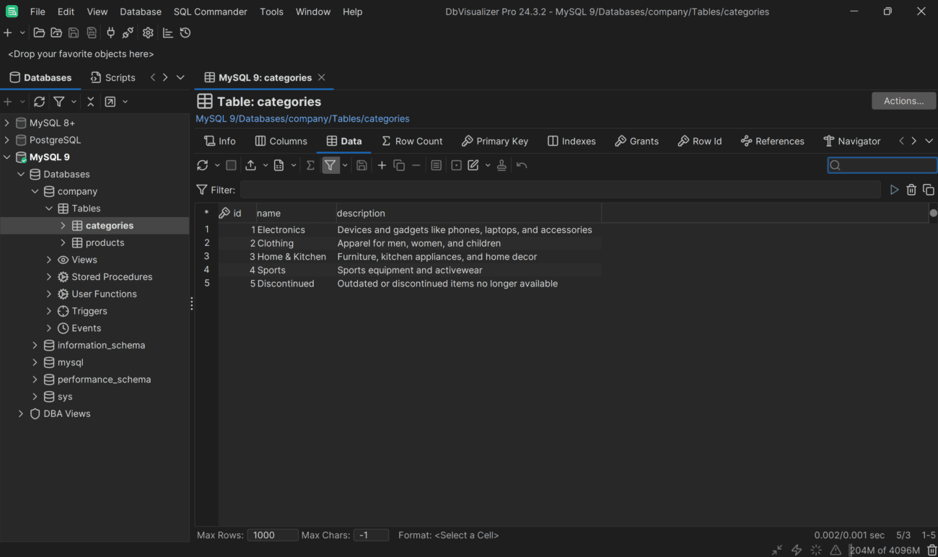Screen dimensions: 938x557
Task: Open tool properties gear icon in main toolbar
Action: 148,32
